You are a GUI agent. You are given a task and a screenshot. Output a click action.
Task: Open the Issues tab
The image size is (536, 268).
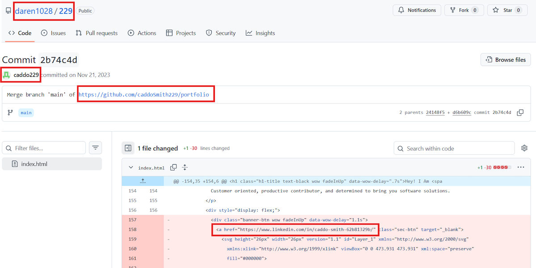53,33
